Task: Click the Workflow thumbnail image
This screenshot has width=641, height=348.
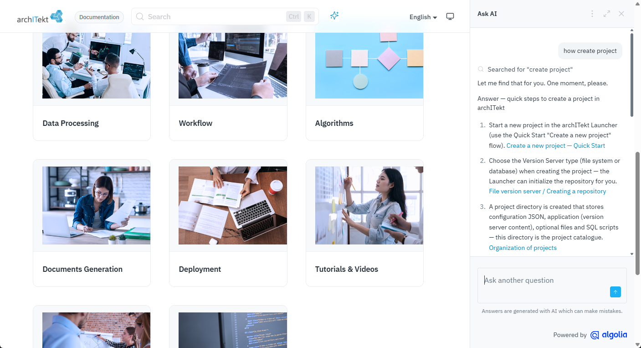Action: tap(233, 65)
